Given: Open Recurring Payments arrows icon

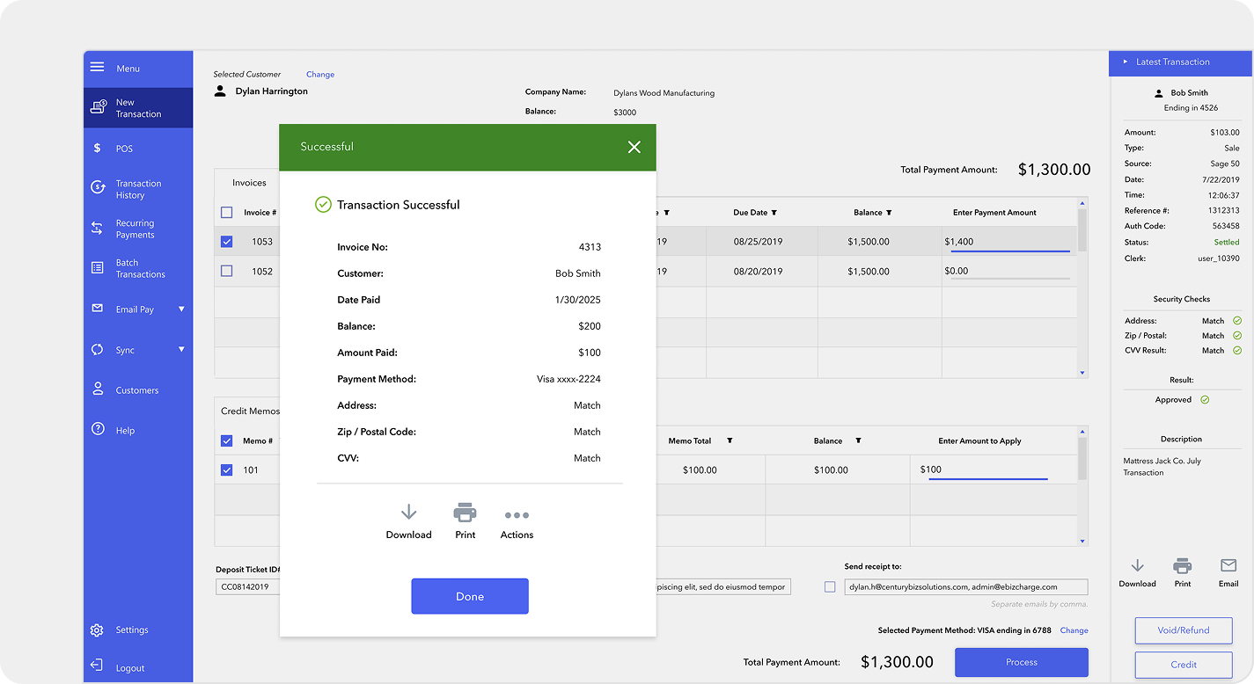Looking at the screenshot, I should tap(98, 229).
